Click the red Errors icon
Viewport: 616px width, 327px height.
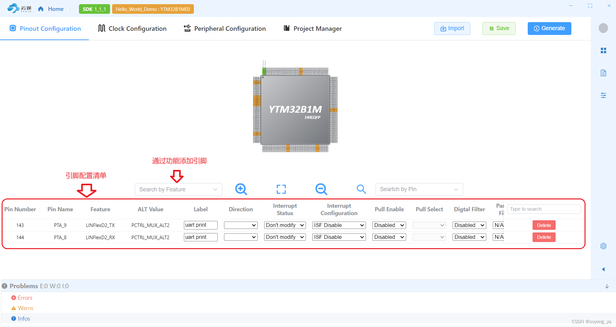[13, 298]
